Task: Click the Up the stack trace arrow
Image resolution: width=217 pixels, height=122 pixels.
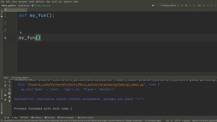Action: point(9,82)
